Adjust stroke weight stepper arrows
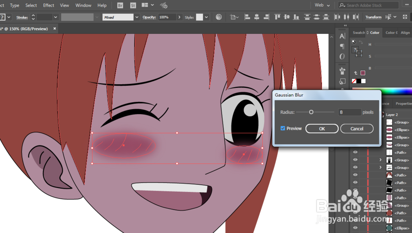 (33, 17)
